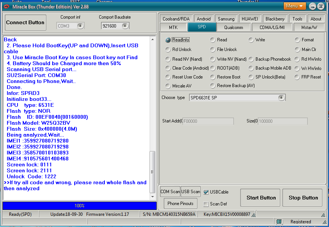Select the SPD tab

coord(202,27)
